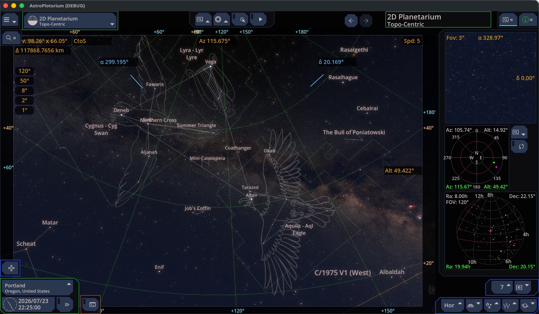This screenshot has height=314, width=539.
Task: Open the top toolbar zoom options button
Action: coord(203,20)
